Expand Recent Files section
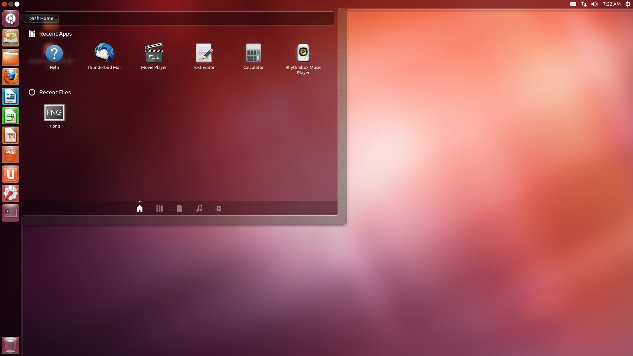633x356 pixels. 55,92
